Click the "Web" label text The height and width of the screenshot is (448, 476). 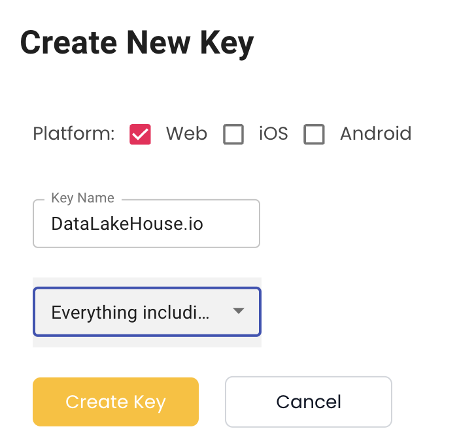coord(186,134)
